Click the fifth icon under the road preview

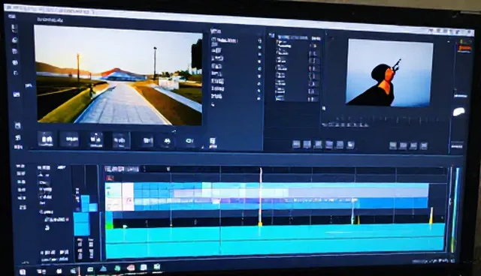(x=147, y=140)
